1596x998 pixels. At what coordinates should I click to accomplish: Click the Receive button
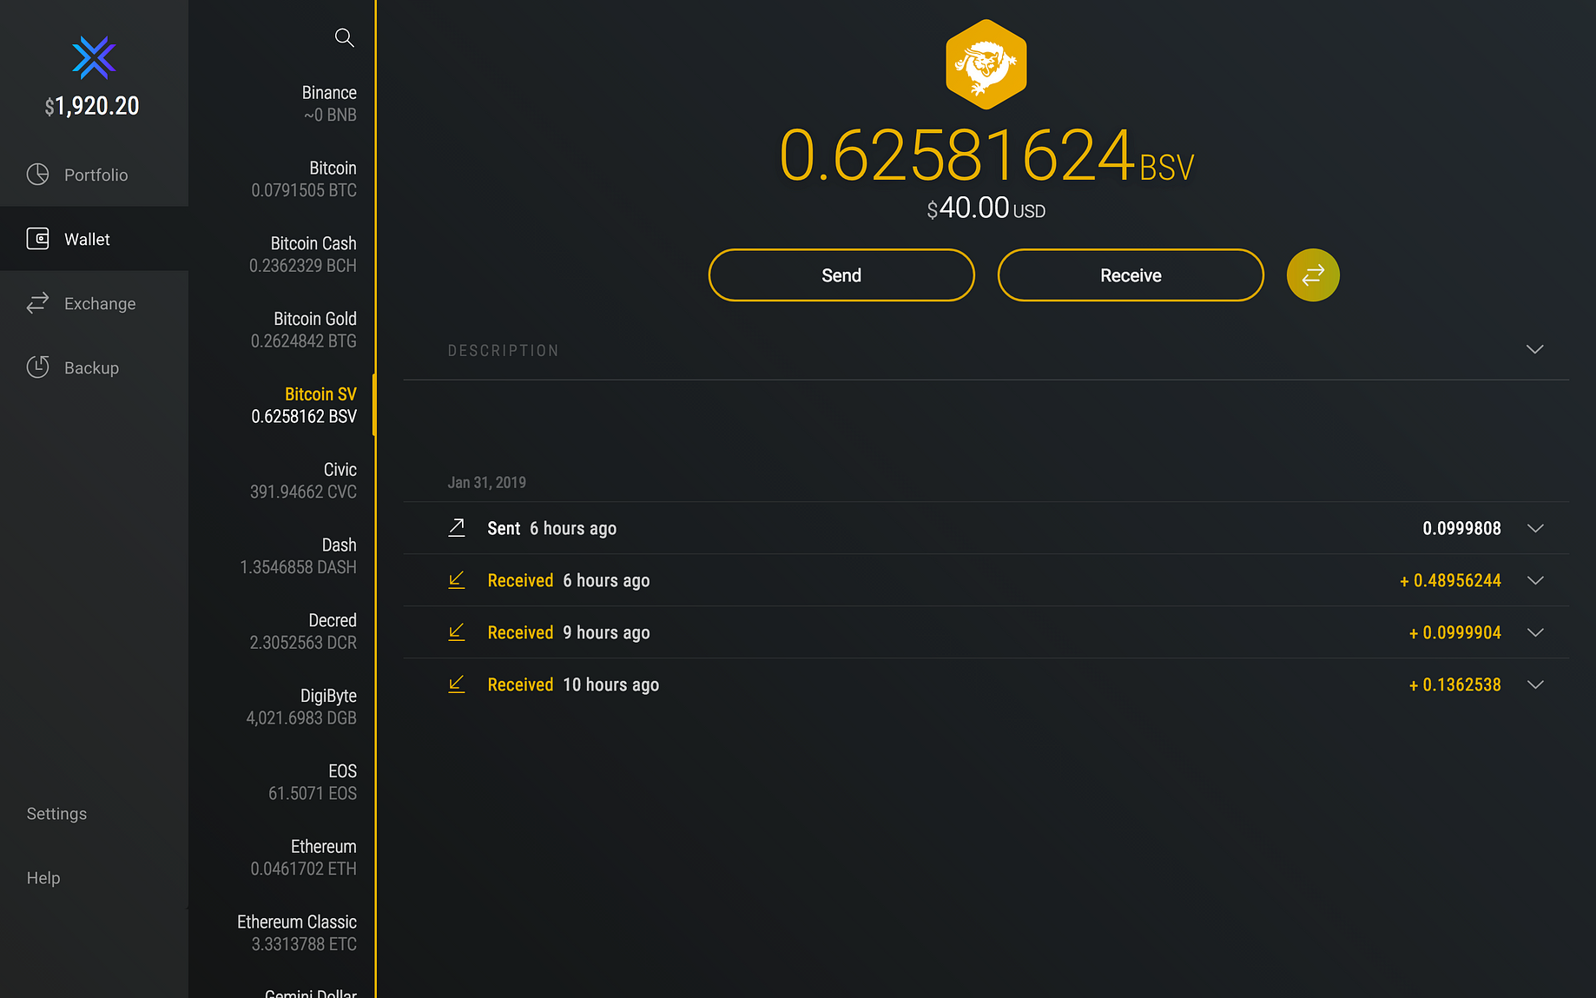[x=1131, y=275]
